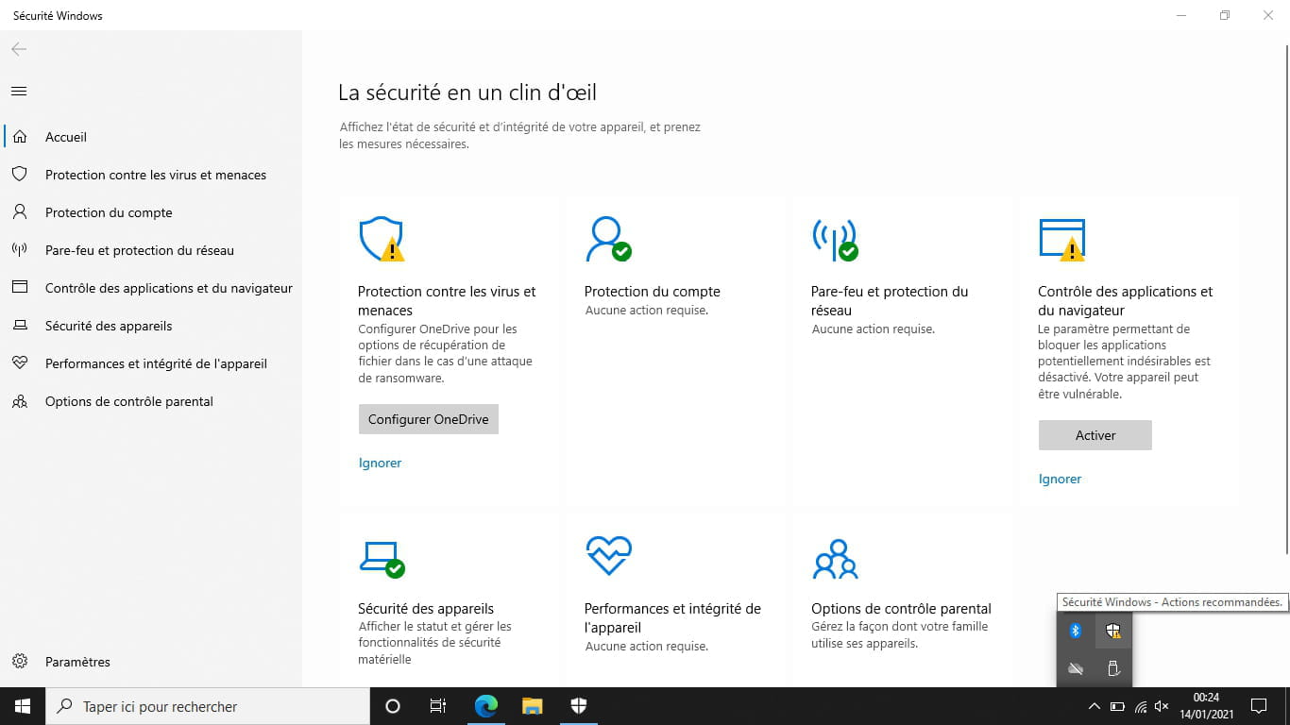
Task: Select the Accueil home icon in sidebar
Action: [x=19, y=137]
